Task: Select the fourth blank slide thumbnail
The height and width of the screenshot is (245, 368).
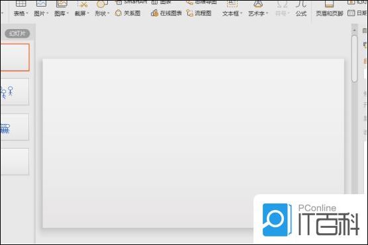Action: (15, 161)
